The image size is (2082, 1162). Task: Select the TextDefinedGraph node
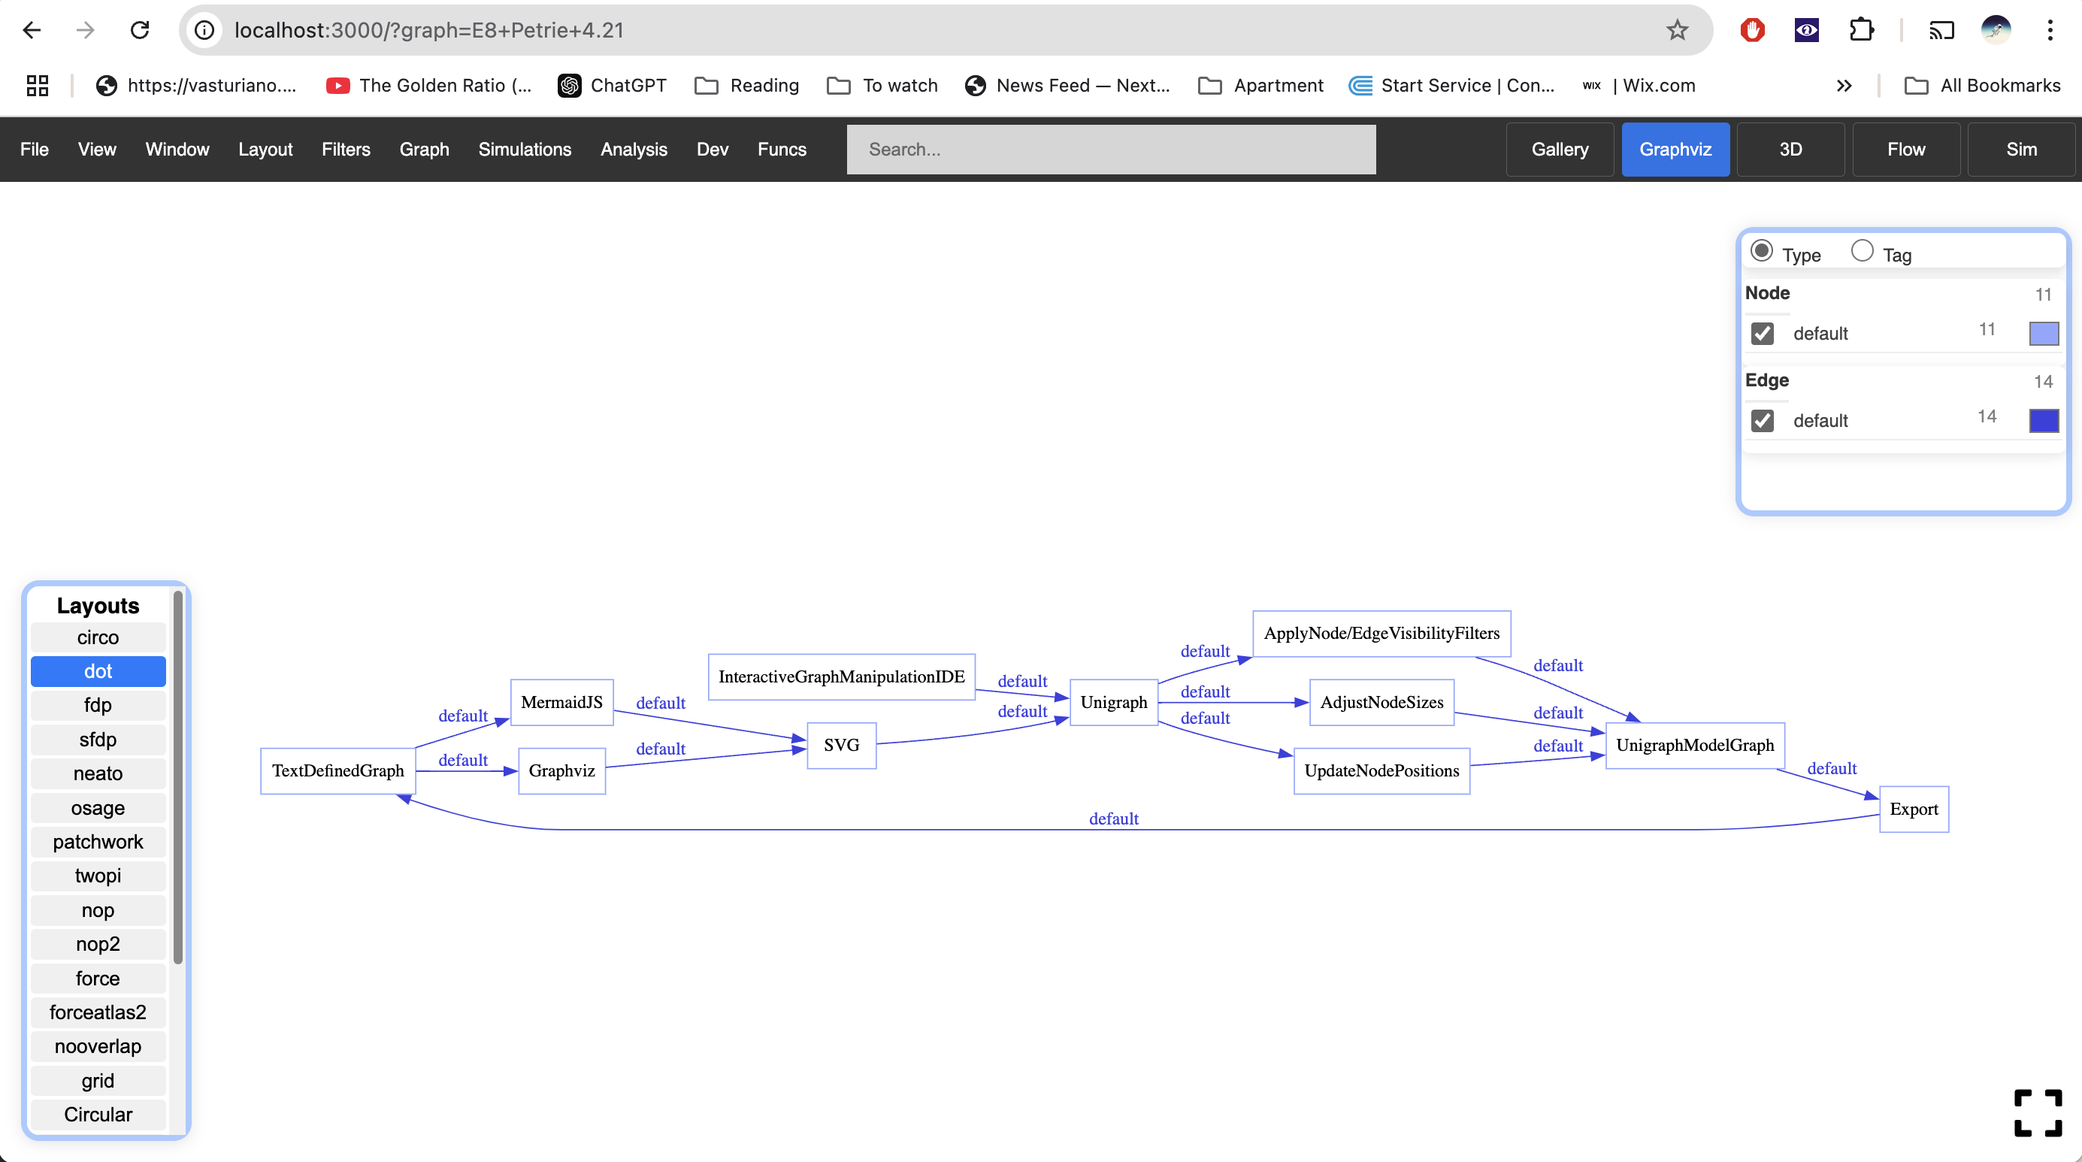337,772
